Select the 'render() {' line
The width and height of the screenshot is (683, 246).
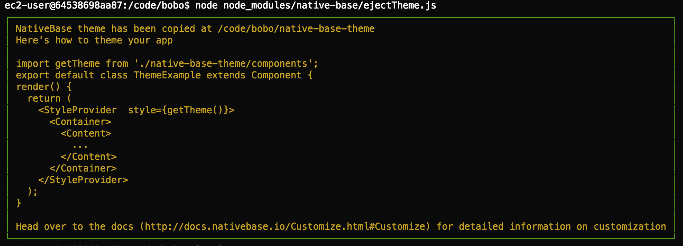[44, 87]
